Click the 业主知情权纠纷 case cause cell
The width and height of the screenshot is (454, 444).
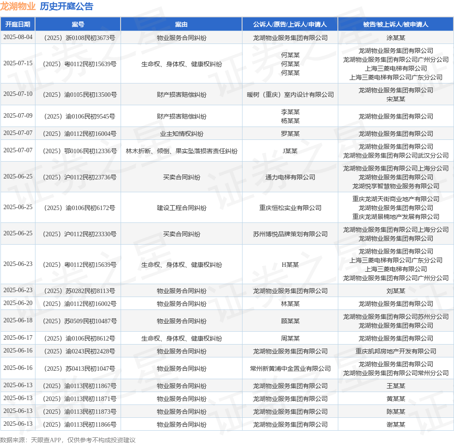(181, 134)
